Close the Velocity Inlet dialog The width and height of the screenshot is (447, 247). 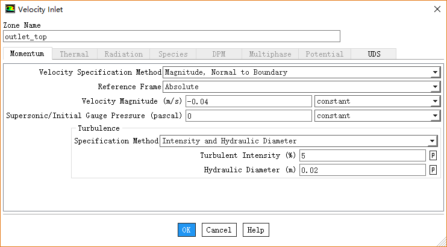tap(436, 9)
